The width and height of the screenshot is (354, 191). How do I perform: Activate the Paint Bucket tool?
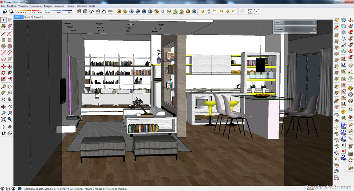[x=3, y=26]
